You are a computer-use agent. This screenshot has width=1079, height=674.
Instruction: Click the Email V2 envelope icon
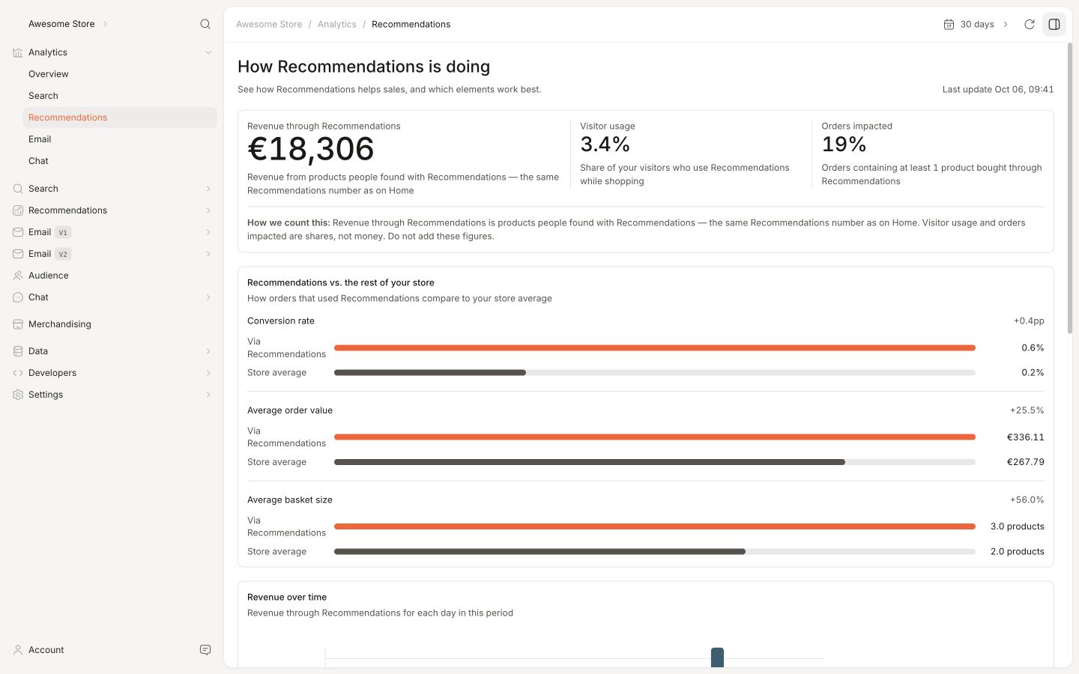[x=18, y=254]
